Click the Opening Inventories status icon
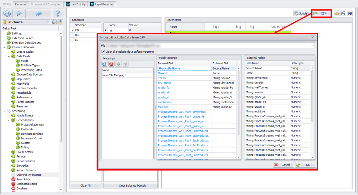This screenshot has height=195, width=358. [x=13, y=175]
